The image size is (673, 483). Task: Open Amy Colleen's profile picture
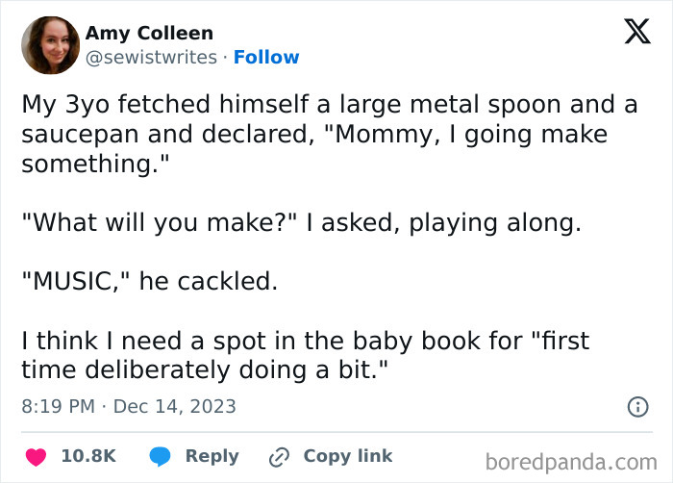tap(49, 45)
